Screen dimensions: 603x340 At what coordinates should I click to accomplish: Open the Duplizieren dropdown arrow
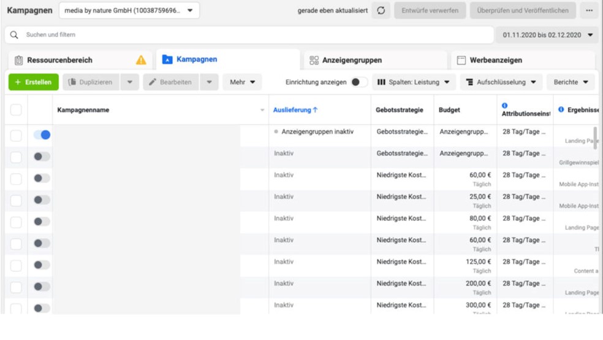[129, 82]
